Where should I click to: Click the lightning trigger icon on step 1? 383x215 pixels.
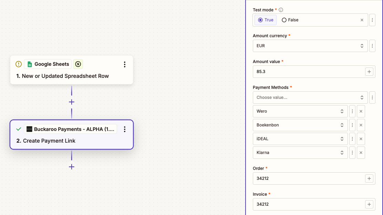pyautogui.click(x=78, y=64)
